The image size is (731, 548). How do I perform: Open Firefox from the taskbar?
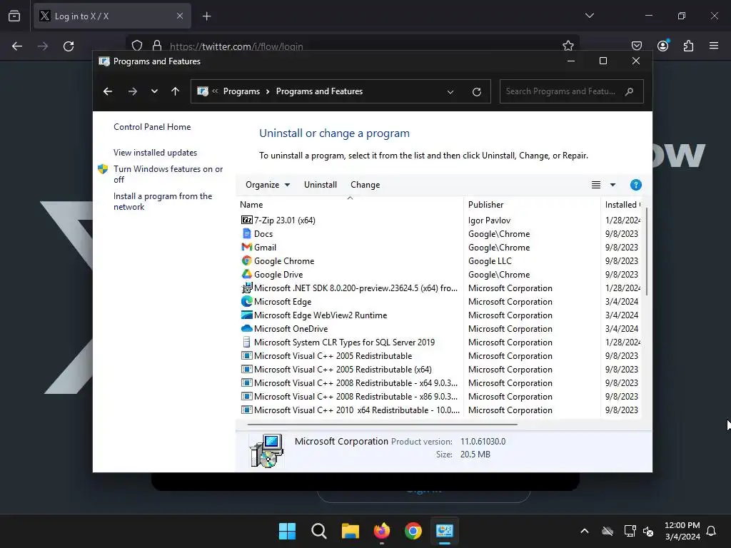(382, 531)
